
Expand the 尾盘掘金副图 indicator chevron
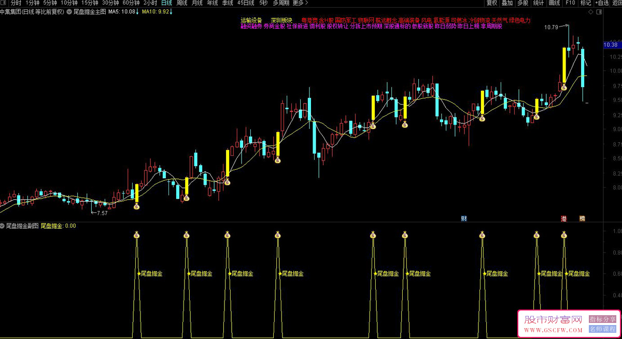click(3, 226)
